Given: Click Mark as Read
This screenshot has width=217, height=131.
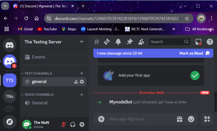Looking at the screenshot, I should [195, 53].
